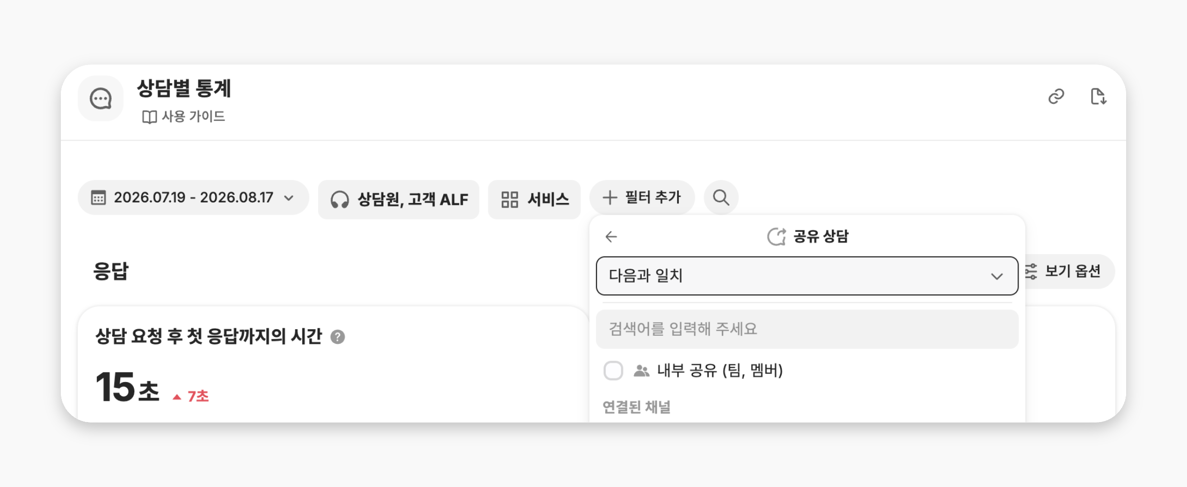Click the copy link icon

[x=1056, y=96]
